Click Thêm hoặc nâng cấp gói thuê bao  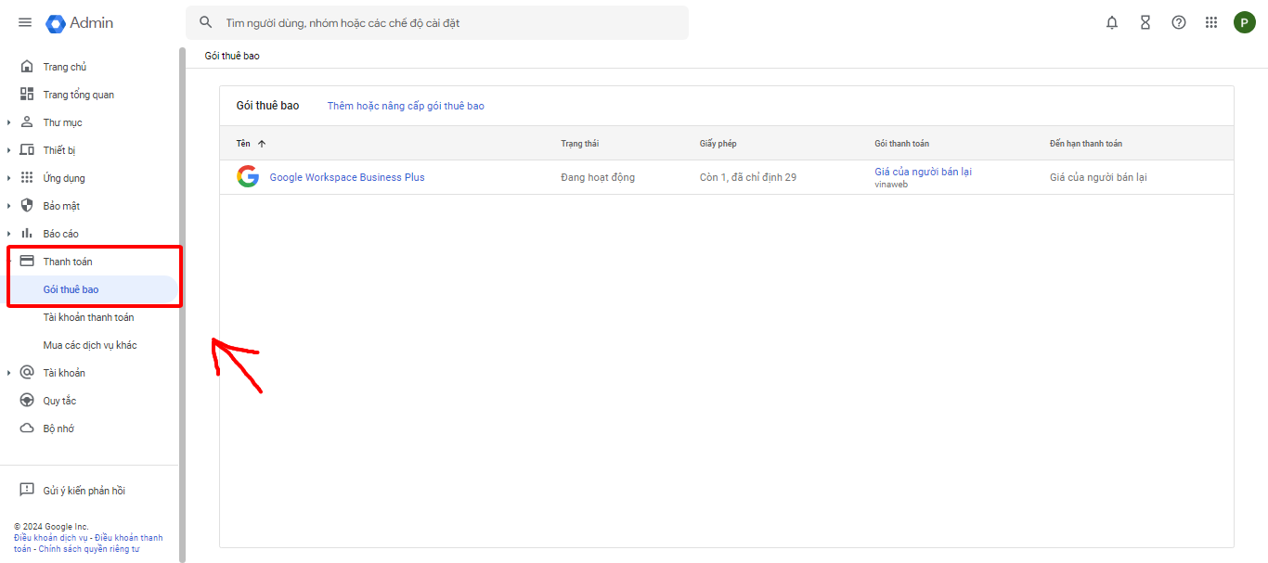[406, 106]
